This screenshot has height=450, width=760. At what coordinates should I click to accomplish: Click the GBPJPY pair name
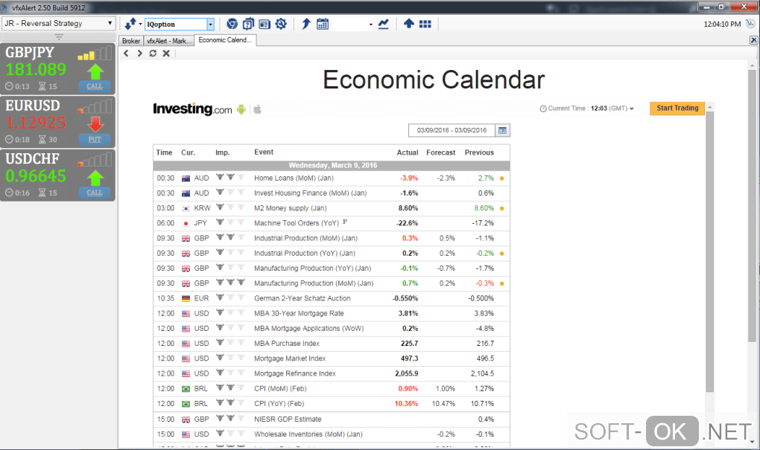(30, 52)
